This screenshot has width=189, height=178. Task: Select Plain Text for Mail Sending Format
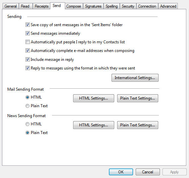[27, 106]
